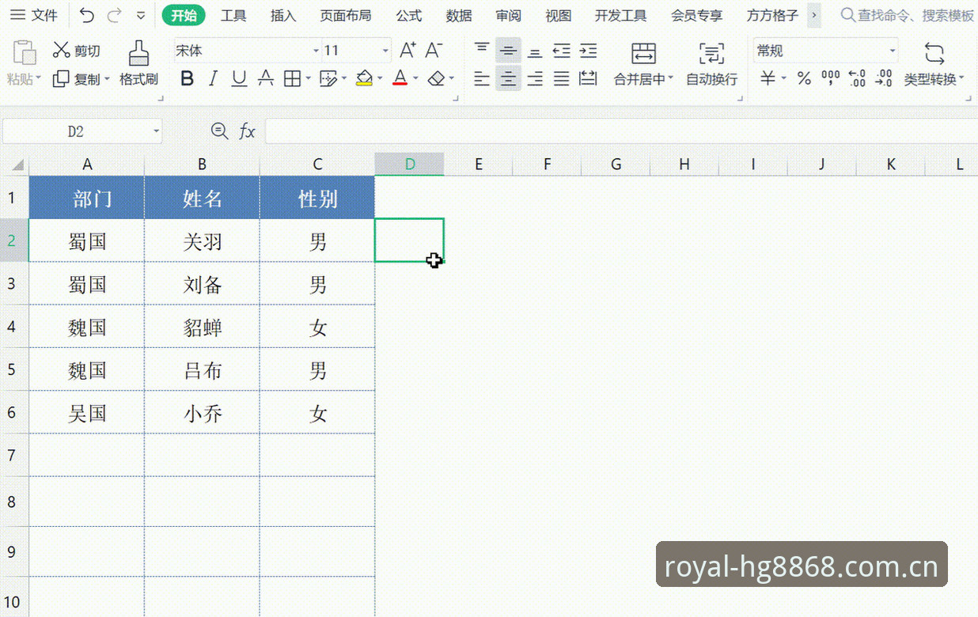Apply yellow fill color bucket
This screenshot has width=978, height=617.
point(364,78)
